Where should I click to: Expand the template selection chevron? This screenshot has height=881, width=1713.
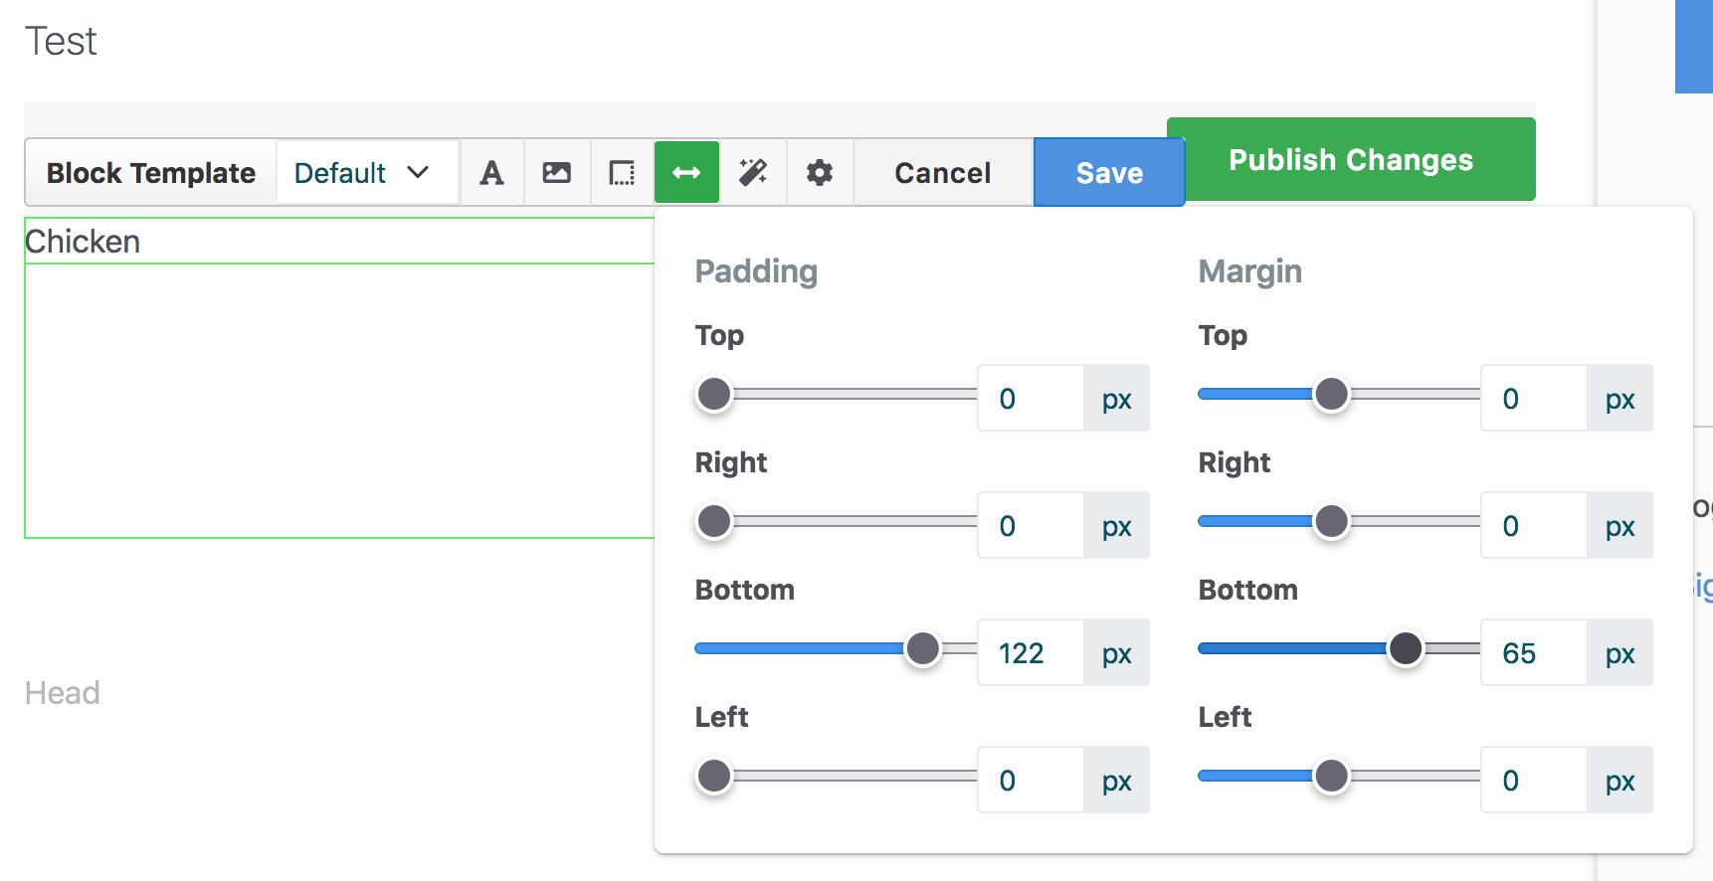click(418, 171)
